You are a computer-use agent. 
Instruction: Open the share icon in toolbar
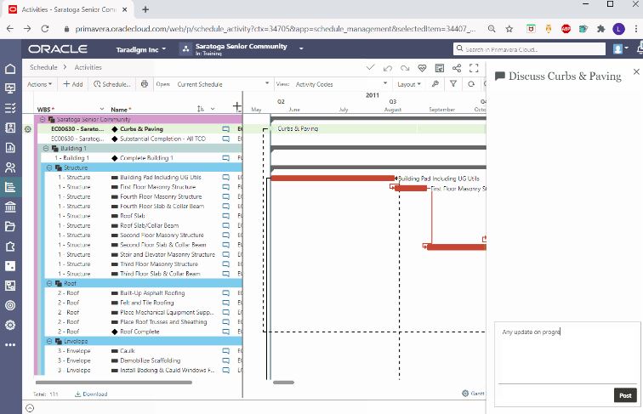point(457,68)
